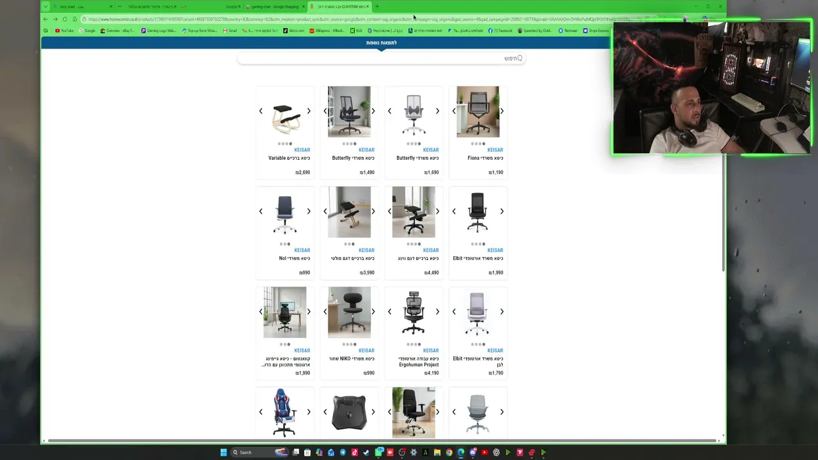
Task: View the red and blue gaming chair photo
Action: tap(284, 413)
